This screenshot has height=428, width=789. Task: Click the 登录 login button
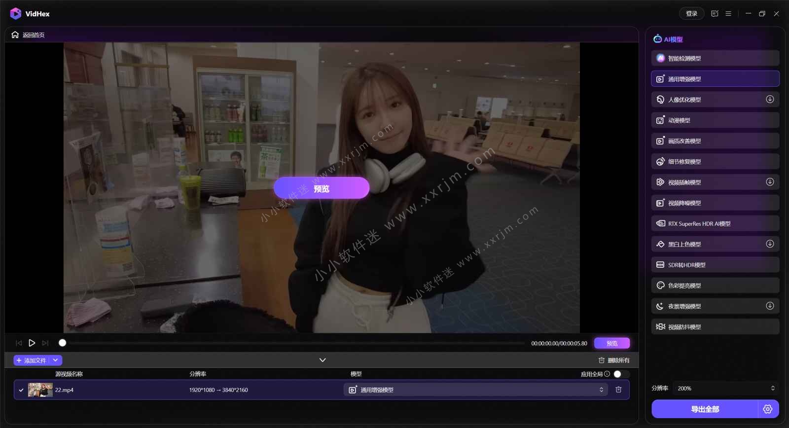pyautogui.click(x=691, y=14)
